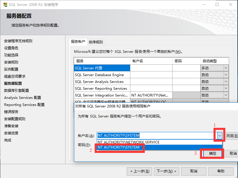Image resolution: width=238 pixels, height=178 pixels.
Task: Open startup type dropdown for SQL Server 代理
Action: click(226, 68)
